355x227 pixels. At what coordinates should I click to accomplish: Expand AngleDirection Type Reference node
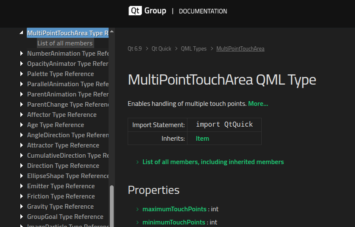[x=22, y=135]
